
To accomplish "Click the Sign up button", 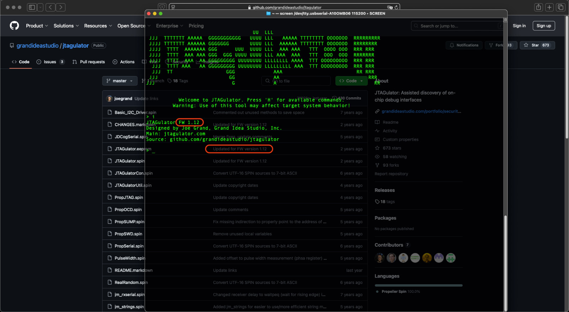I will tap(544, 26).
